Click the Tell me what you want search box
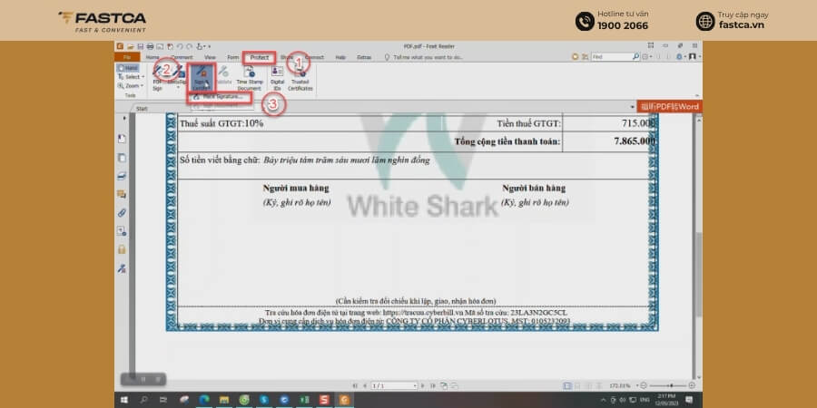Viewport: 817px width, 408px height. [428, 57]
